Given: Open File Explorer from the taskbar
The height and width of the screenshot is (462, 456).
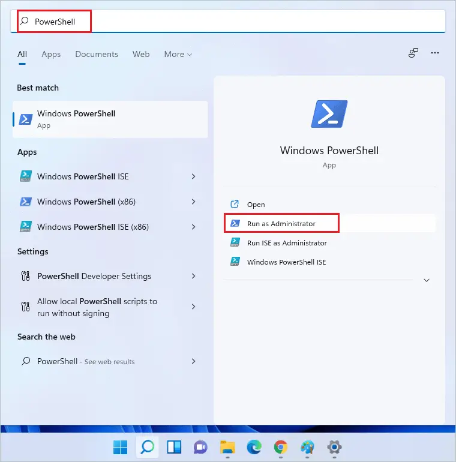Looking at the screenshot, I should [x=227, y=447].
